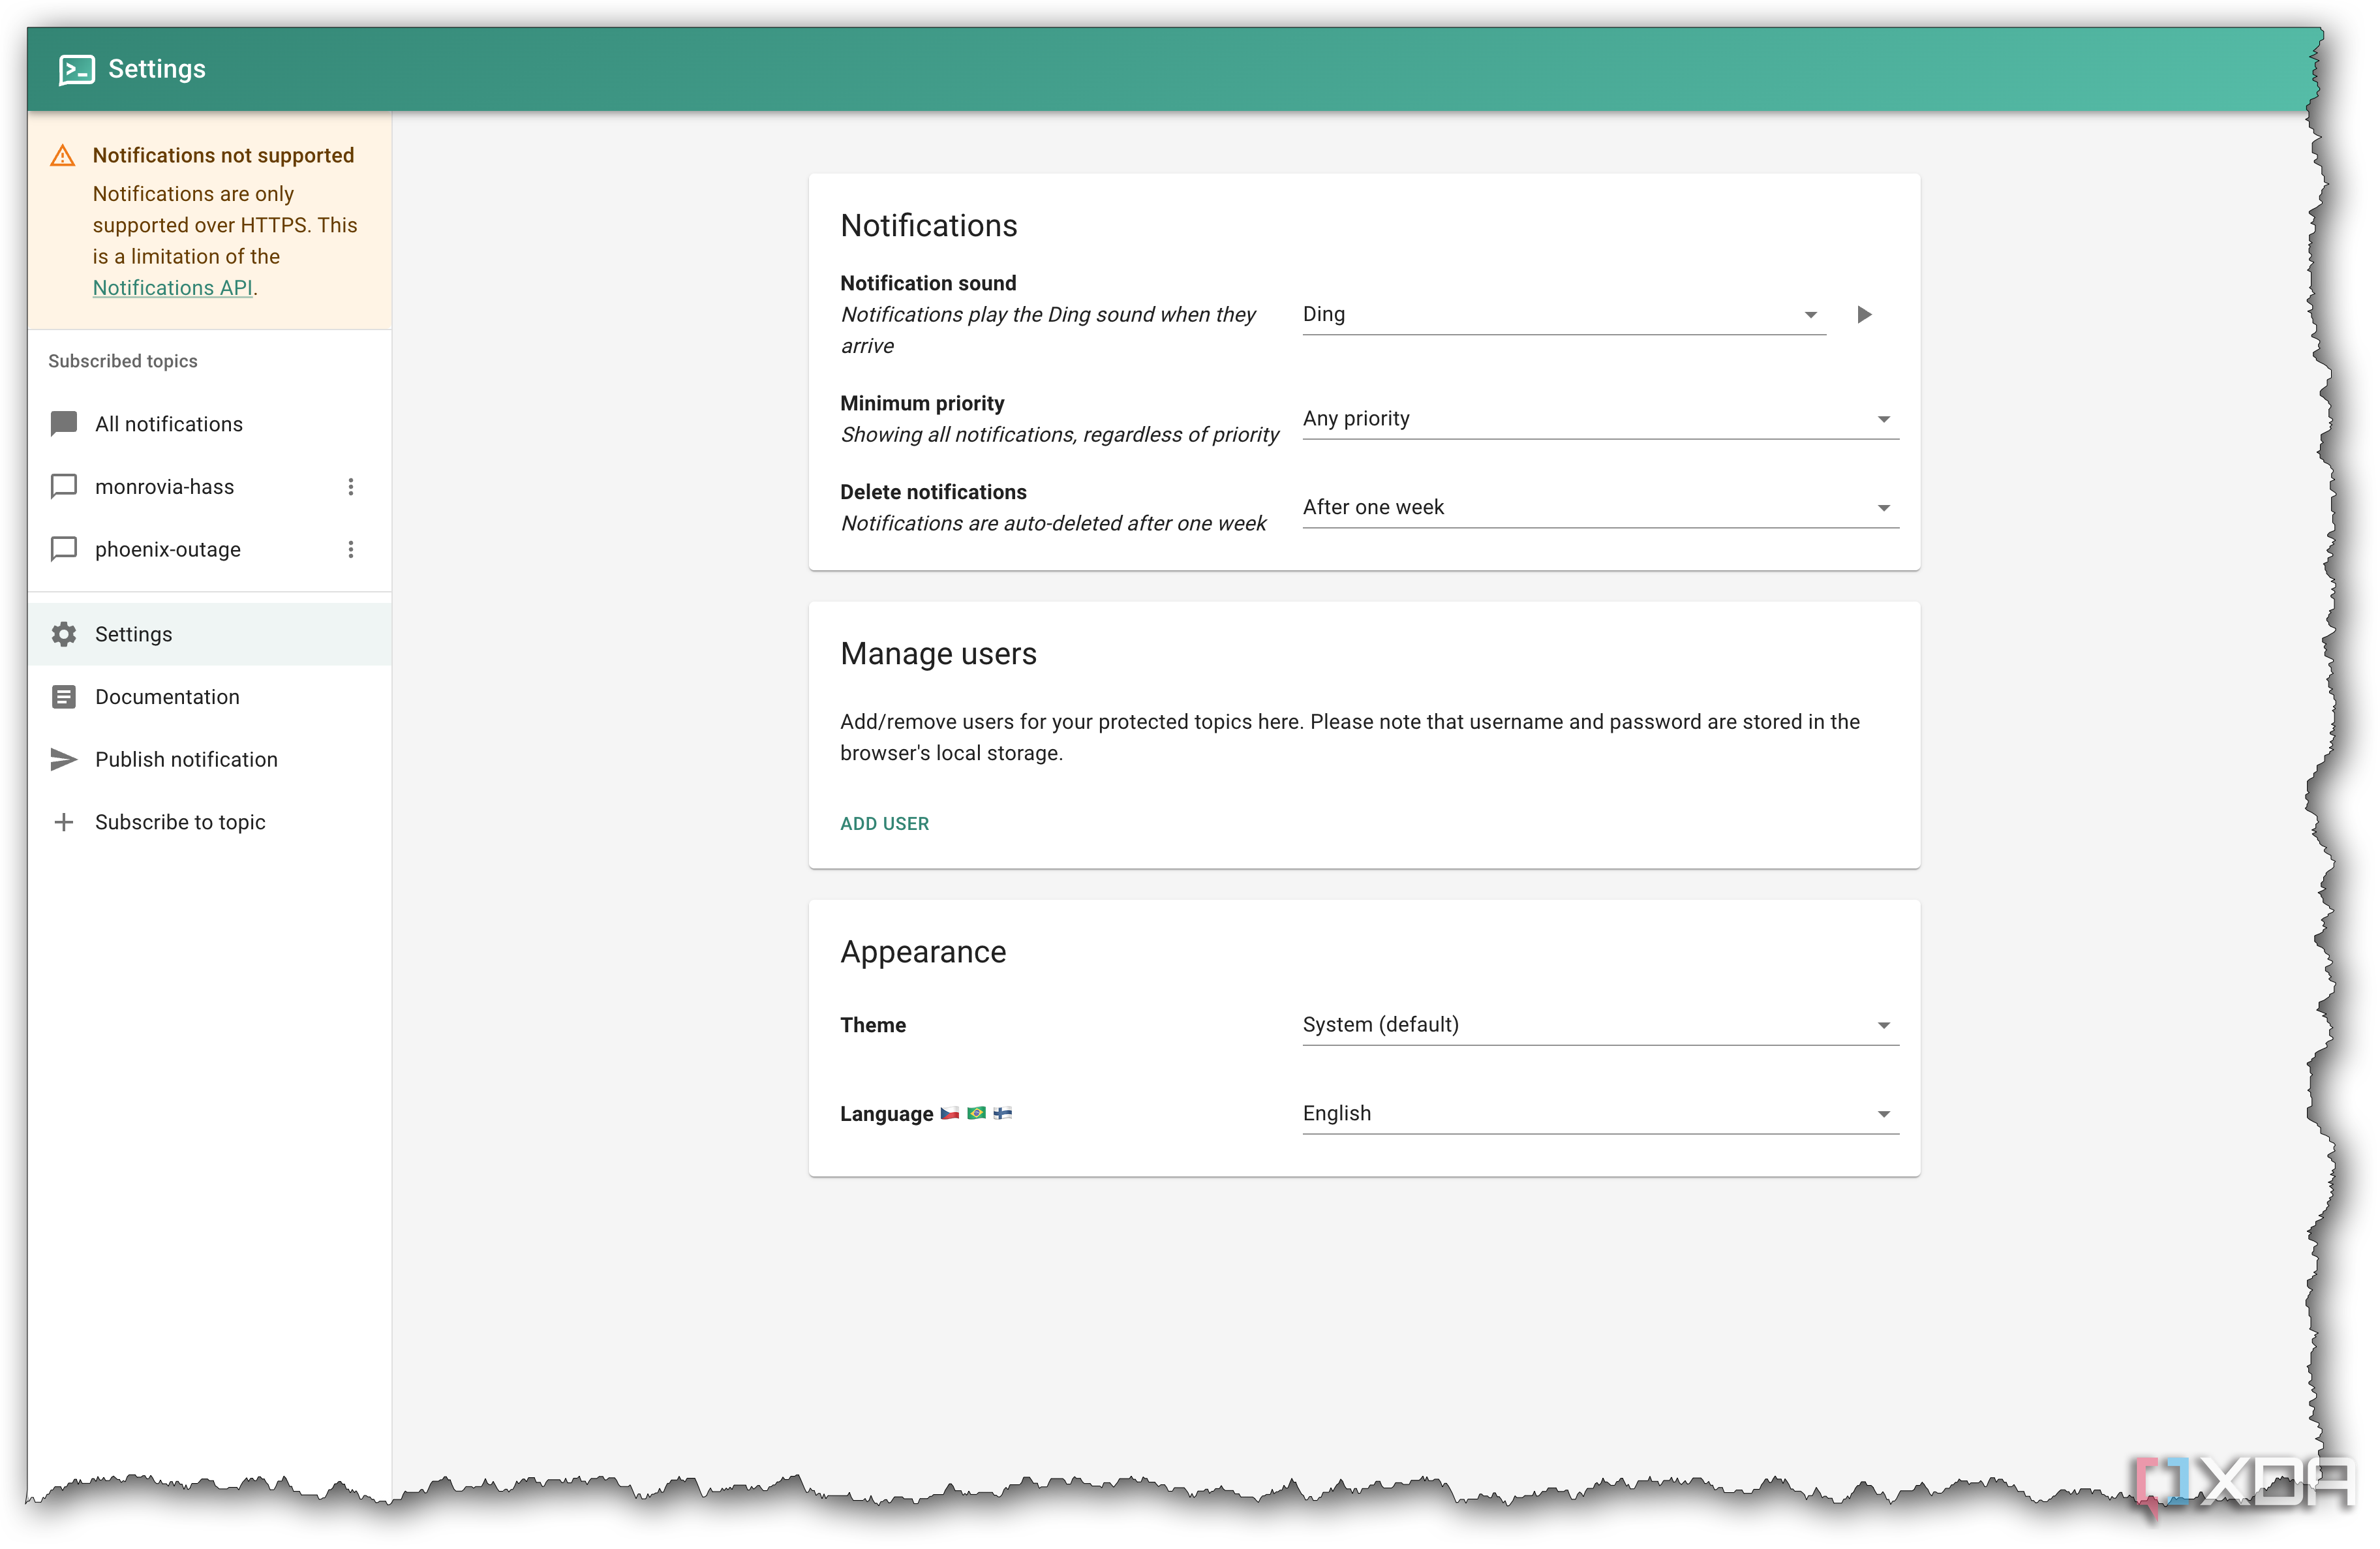The image size is (2380, 1549).
Task: Open the phoenix-outage three-dot options menu
Action: click(351, 550)
